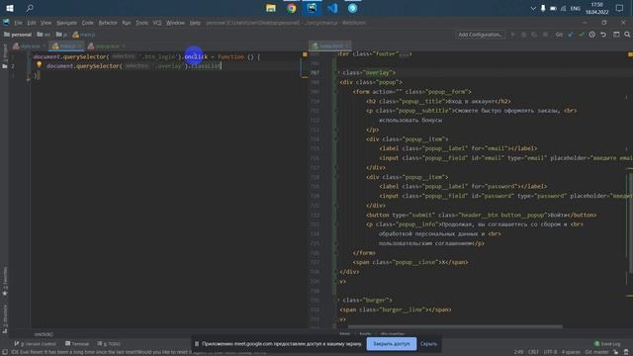Open the Navigate menu
Screen dimensions: 633x356
pyautogui.click(x=66, y=23)
